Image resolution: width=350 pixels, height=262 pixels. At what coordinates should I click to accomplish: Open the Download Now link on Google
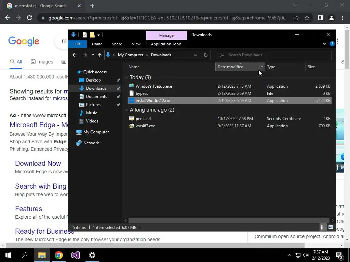[x=38, y=163]
